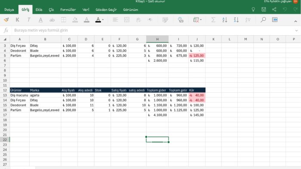Select column H header
The width and height of the screenshot is (301, 169).
pos(157,39)
